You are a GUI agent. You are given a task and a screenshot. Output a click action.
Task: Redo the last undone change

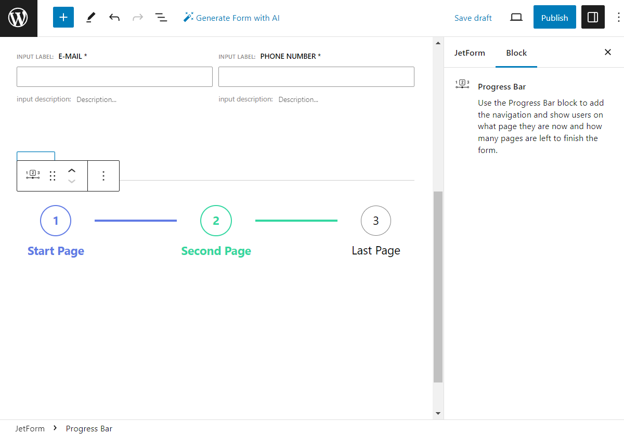click(138, 18)
